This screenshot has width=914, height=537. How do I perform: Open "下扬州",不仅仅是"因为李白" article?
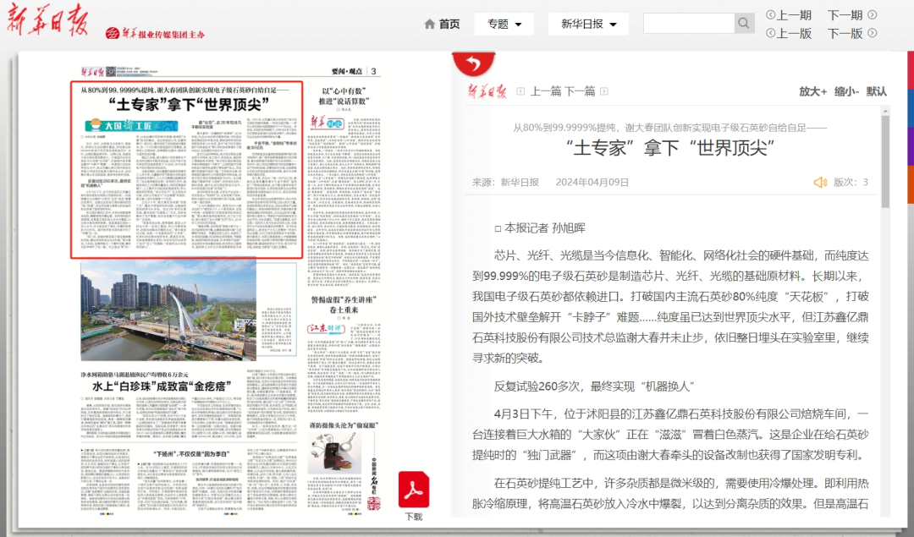(x=191, y=454)
